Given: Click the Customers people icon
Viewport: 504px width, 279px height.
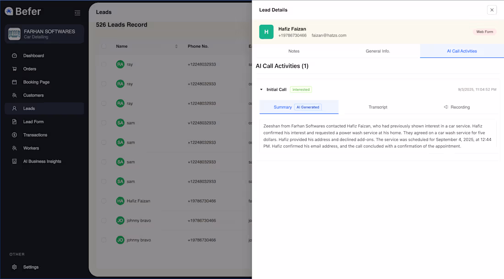Looking at the screenshot, I should 15,95.
